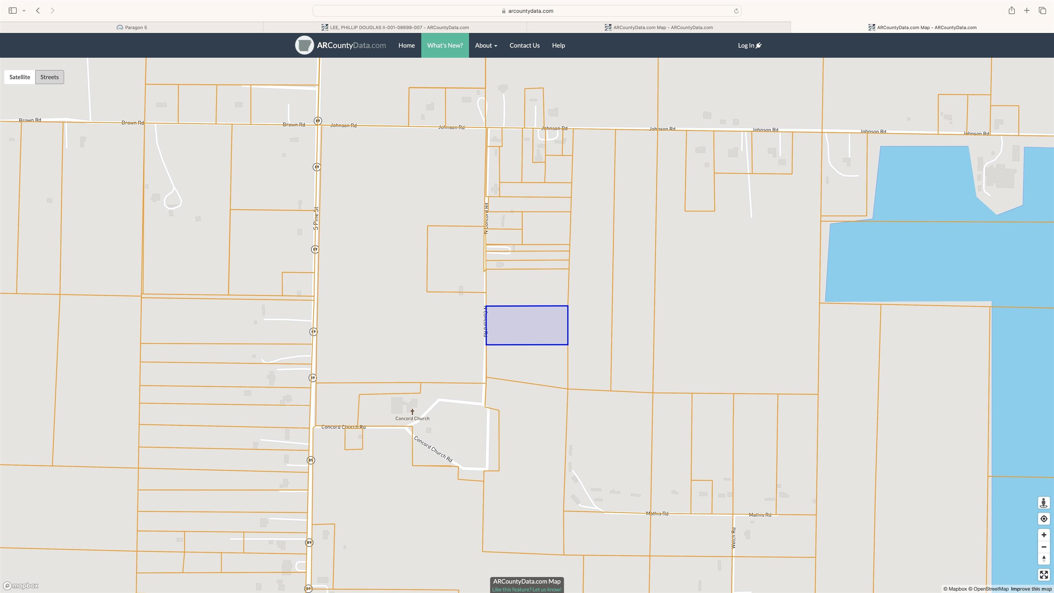This screenshot has width=1054, height=593.
Task: Open street view pegman control
Action: tap(1043, 502)
